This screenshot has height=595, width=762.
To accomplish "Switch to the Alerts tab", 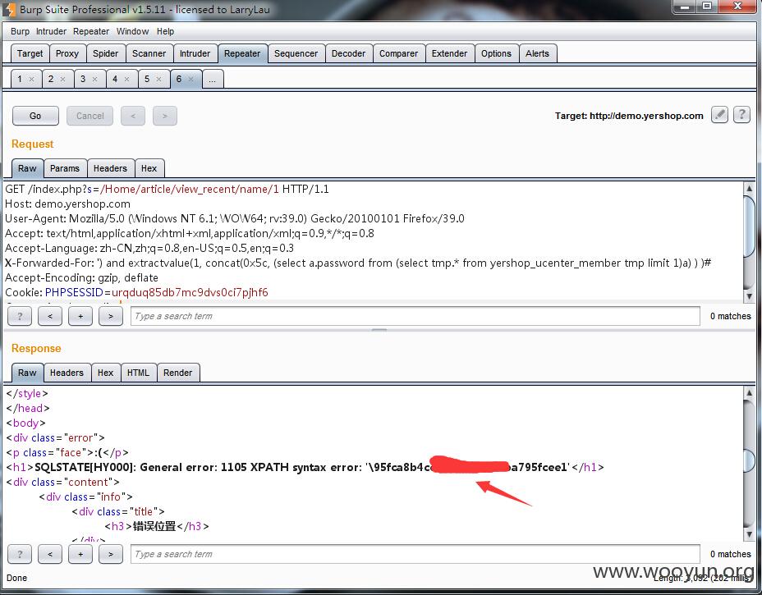I will (537, 53).
